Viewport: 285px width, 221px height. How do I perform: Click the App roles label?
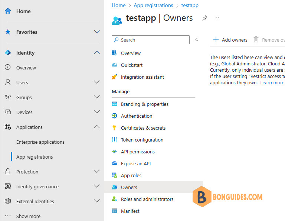pos(131,175)
